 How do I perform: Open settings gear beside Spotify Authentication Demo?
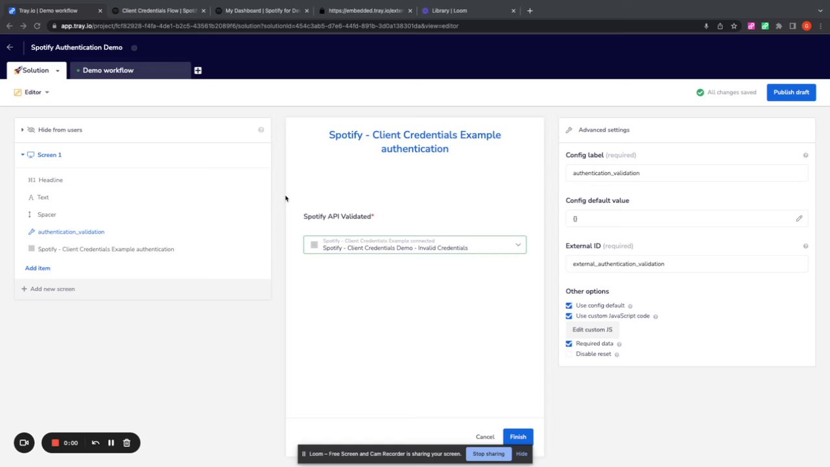coord(134,48)
